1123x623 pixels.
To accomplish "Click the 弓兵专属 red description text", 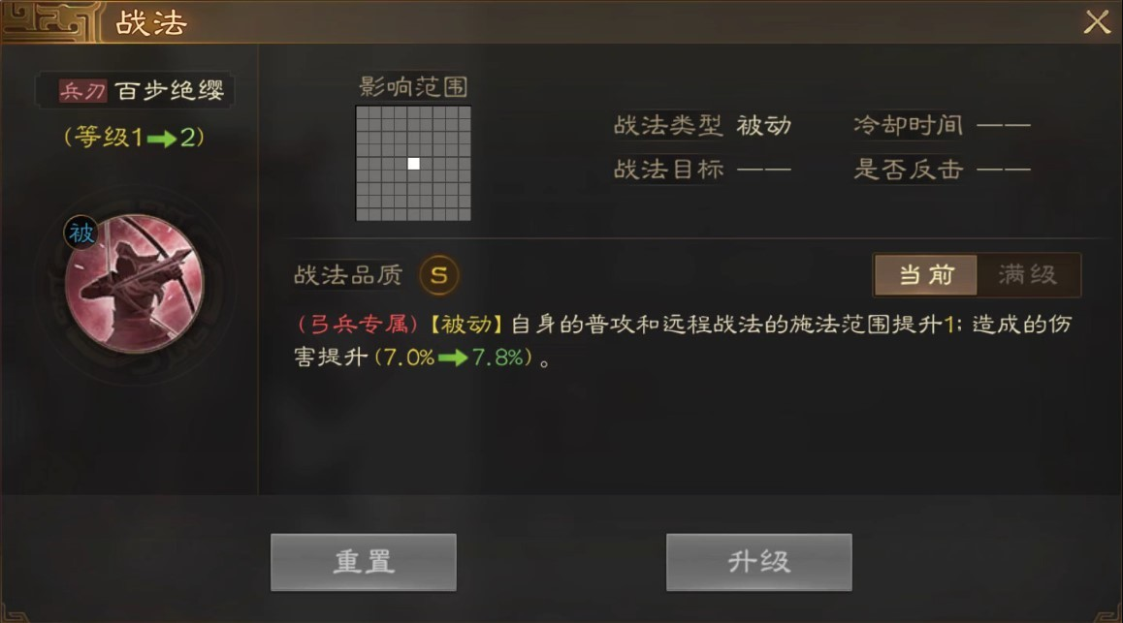I will 358,325.
